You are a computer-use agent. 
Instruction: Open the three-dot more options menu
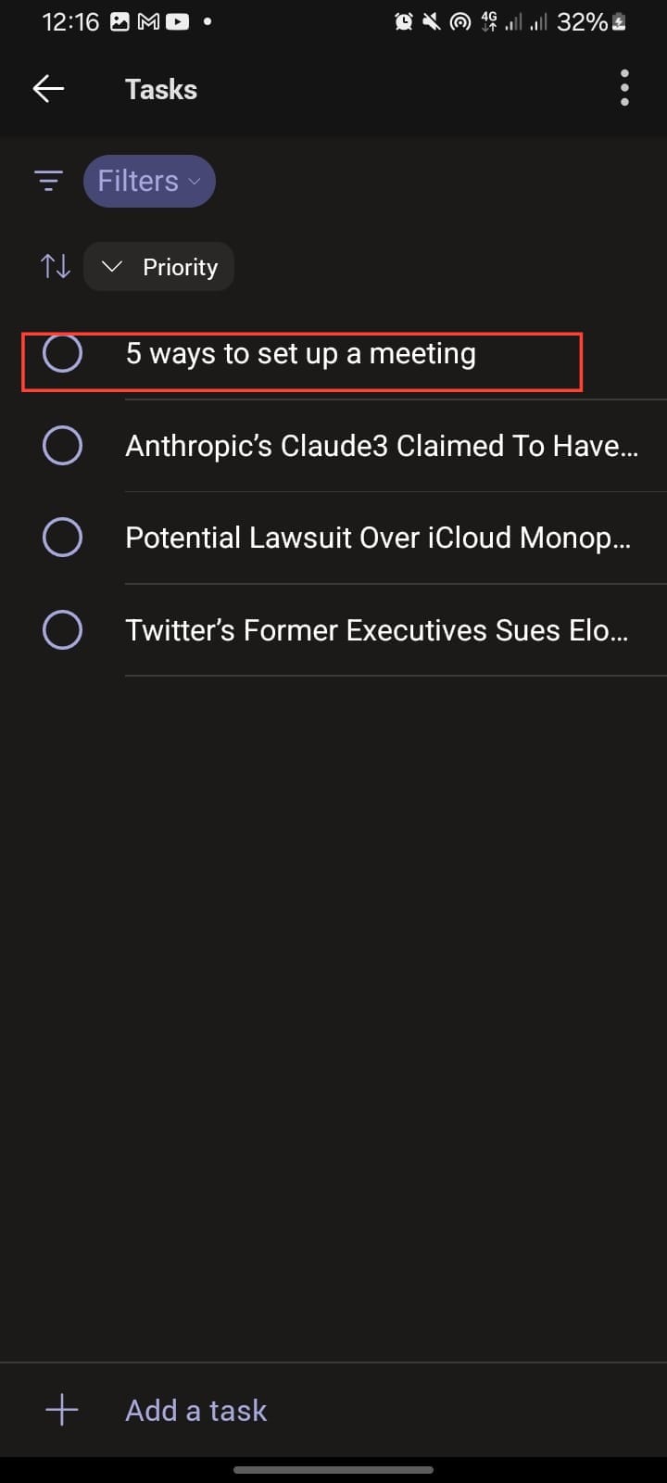coord(624,88)
